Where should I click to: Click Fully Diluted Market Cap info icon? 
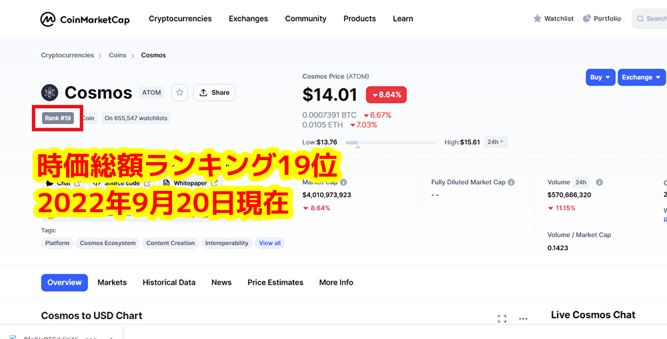pos(511,182)
